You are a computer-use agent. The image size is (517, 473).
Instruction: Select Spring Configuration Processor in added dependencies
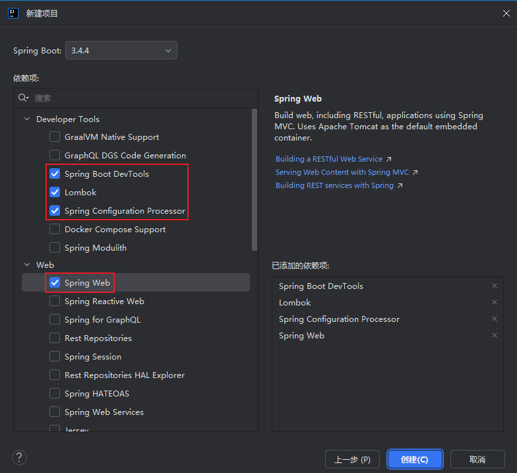click(x=339, y=319)
